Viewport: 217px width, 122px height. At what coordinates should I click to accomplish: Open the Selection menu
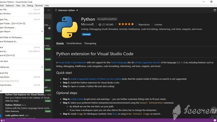[10, 5]
